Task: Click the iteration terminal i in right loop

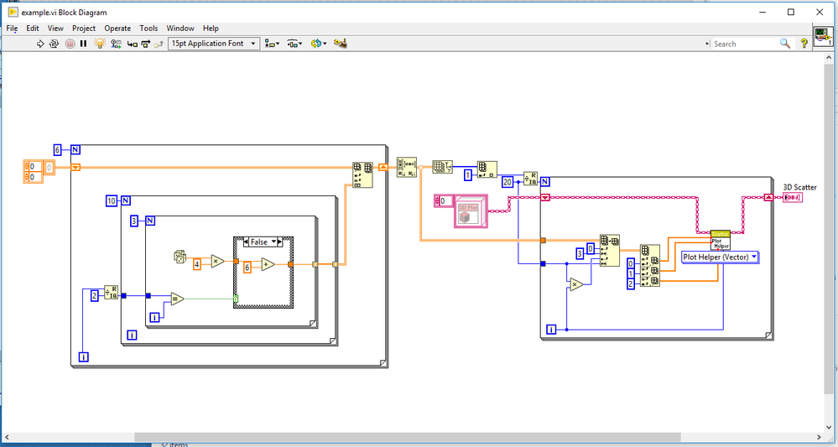Action: [551, 330]
